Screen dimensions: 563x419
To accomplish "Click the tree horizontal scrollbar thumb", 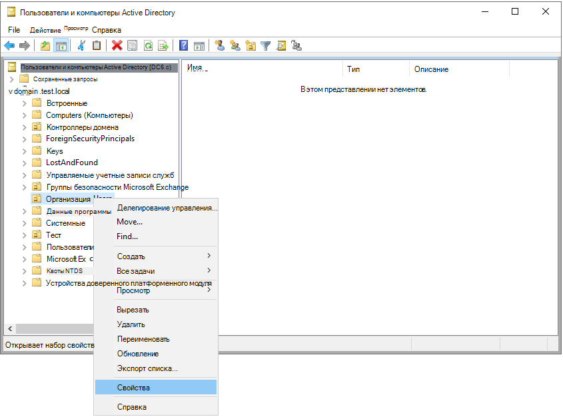I will click(x=55, y=328).
